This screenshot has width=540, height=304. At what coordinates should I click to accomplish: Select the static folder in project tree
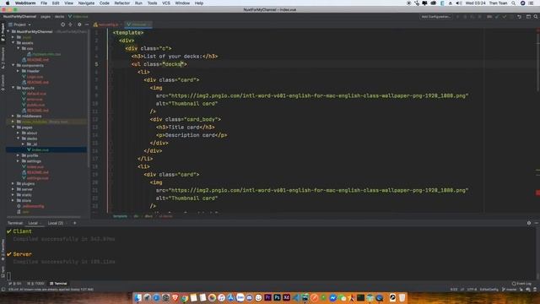coord(26,195)
